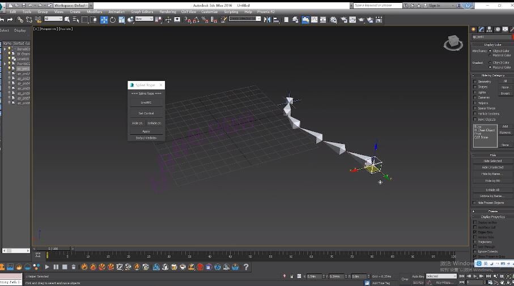The image size is (514, 286).
Task: Click Bind to Space Warp icon
Action: (38, 20)
